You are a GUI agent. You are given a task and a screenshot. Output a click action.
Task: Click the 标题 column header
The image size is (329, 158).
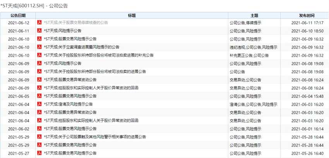click(132, 15)
